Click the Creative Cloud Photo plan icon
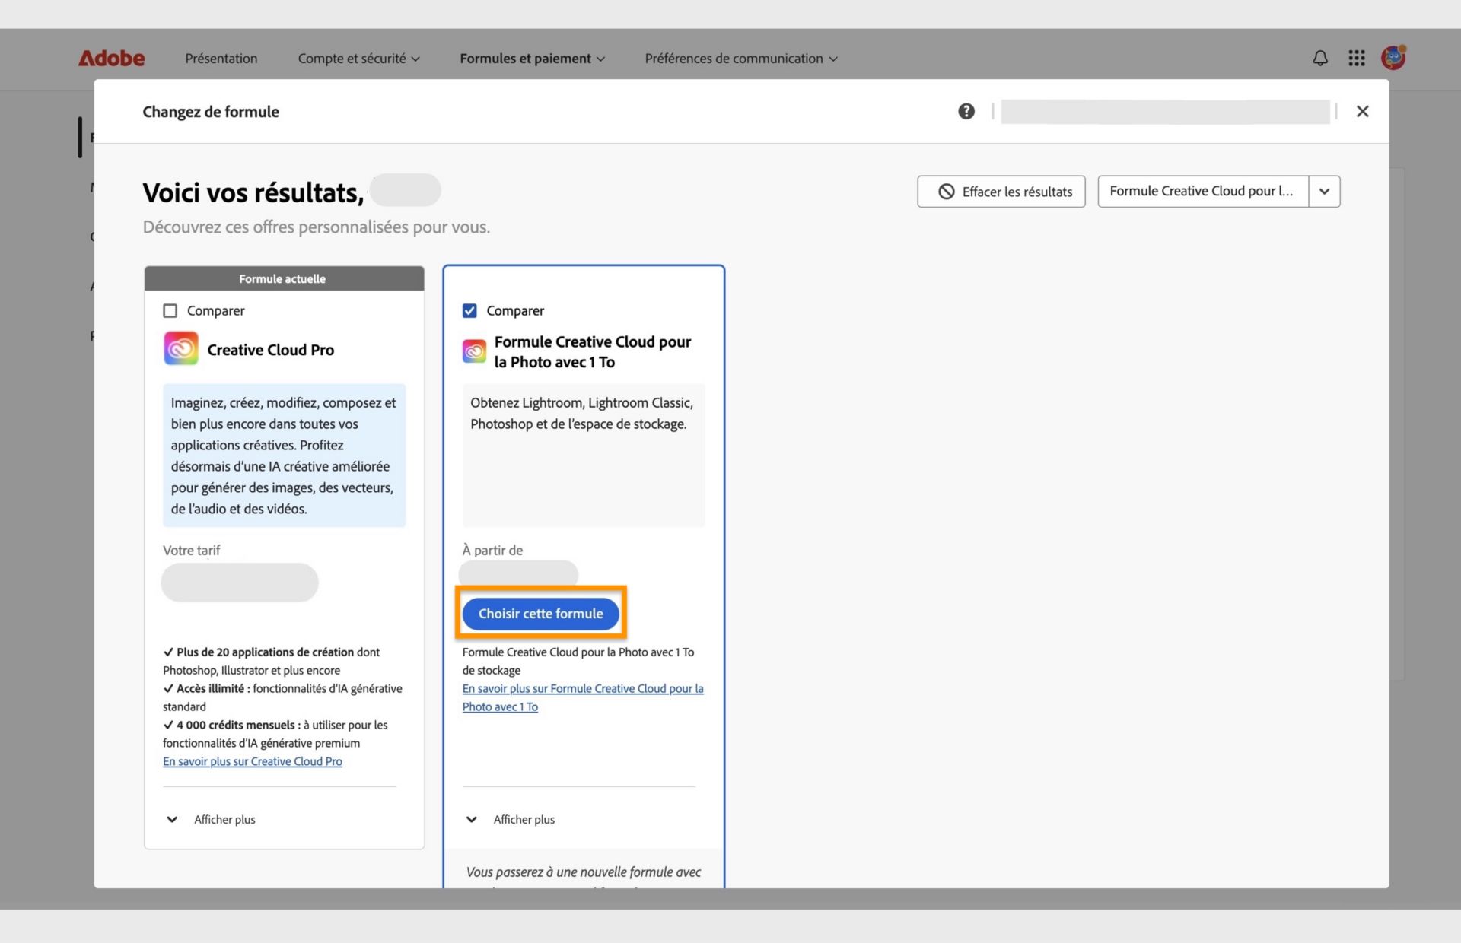This screenshot has height=943, width=1461. coord(474,351)
